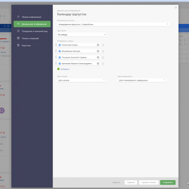The width and height of the screenshot is (189, 189).
Task: Open the Общая информация section
Action: (x=32, y=17)
